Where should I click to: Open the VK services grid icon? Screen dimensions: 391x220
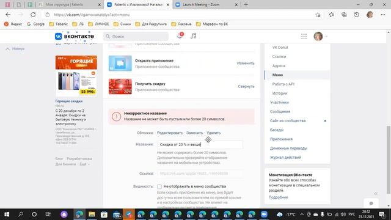click(304, 37)
